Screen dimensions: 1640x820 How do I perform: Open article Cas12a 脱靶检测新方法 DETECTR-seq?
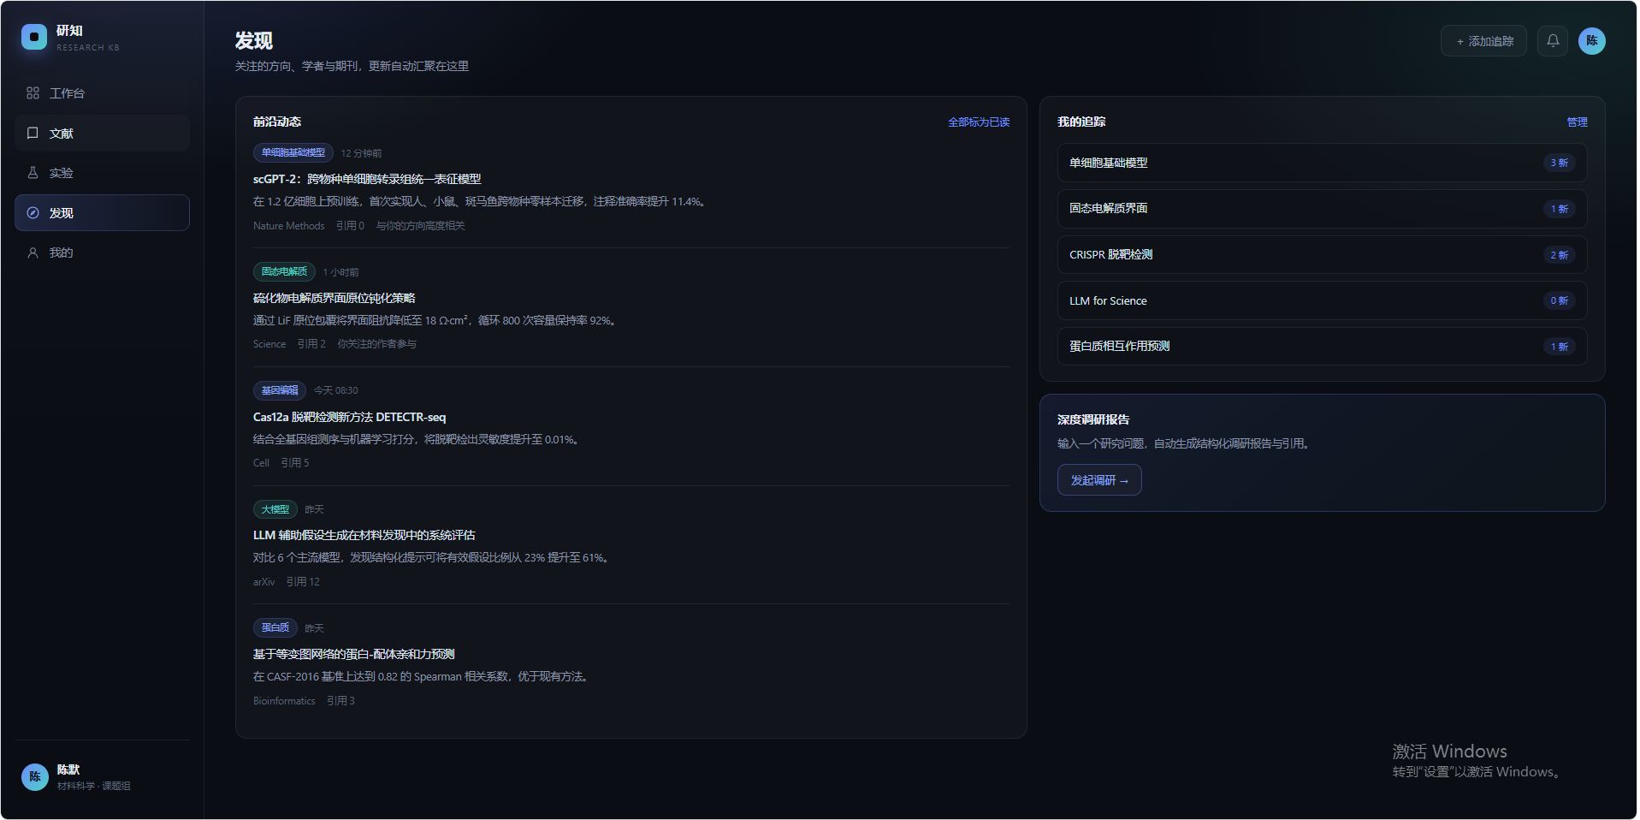click(x=349, y=417)
